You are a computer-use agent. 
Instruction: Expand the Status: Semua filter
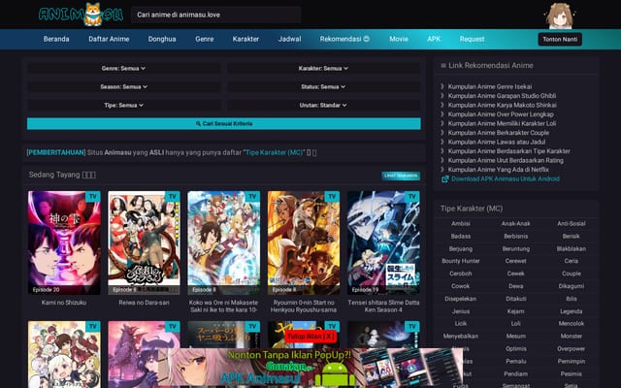point(323,86)
